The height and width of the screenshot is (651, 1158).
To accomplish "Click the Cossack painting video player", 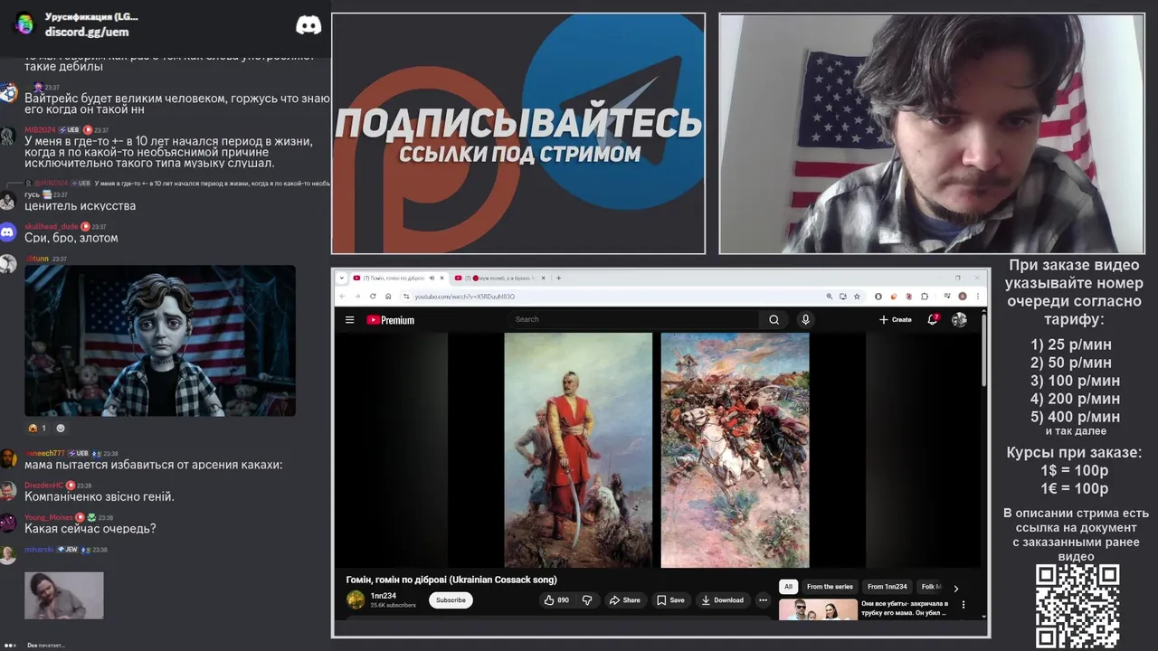I will (x=657, y=450).
